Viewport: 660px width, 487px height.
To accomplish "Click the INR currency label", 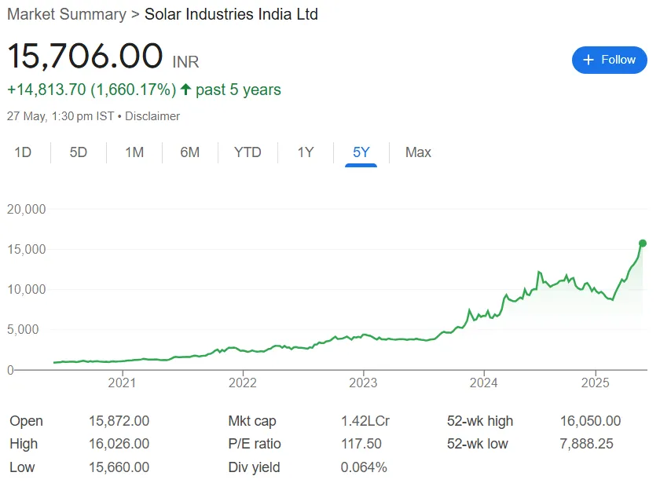I will (185, 62).
